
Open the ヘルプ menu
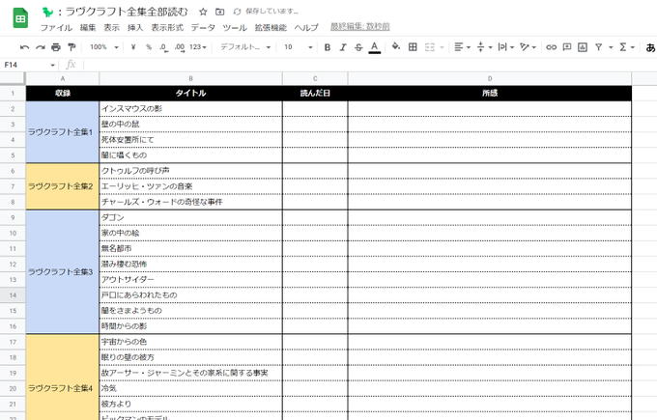[306, 28]
